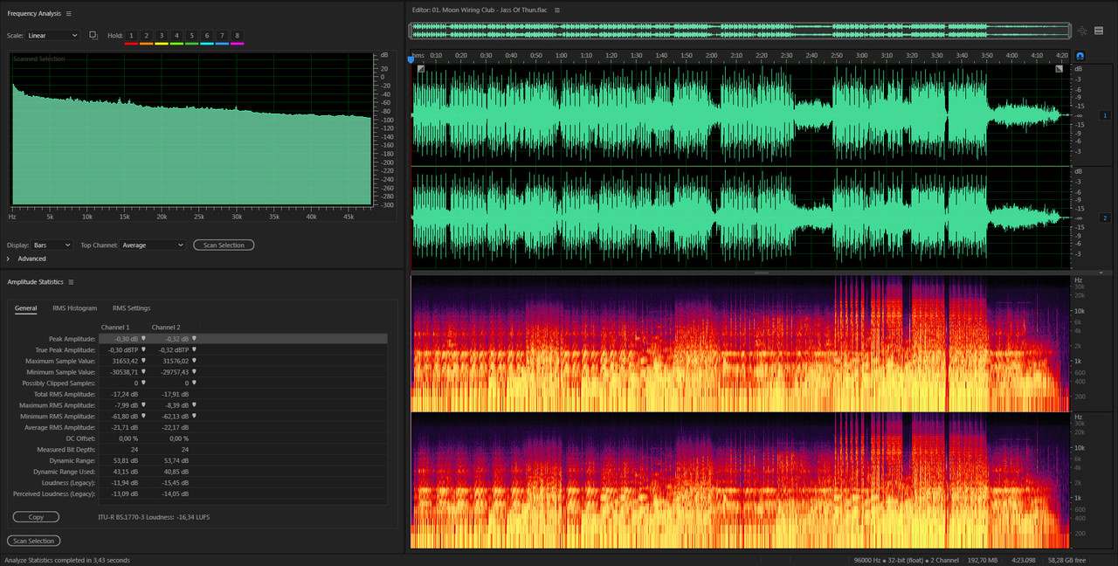Switch to the RMS Settings tab
The width and height of the screenshot is (1118, 566).
(131, 308)
